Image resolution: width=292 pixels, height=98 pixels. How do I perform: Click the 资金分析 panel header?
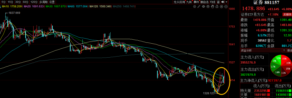coord(246,50)
